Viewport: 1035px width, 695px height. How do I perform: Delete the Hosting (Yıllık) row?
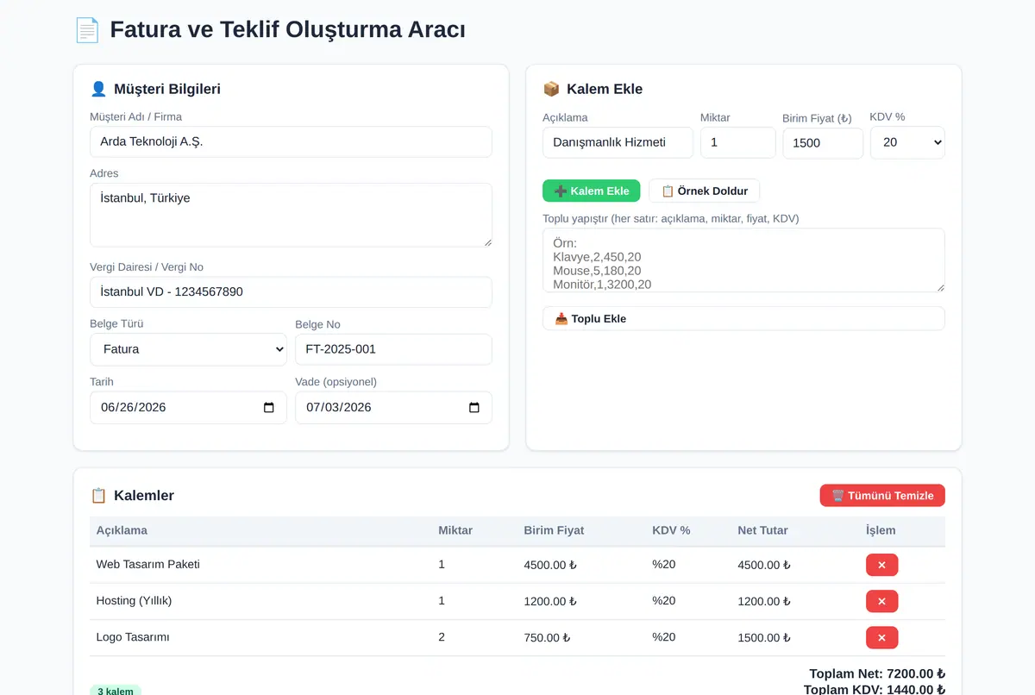[x=881, y=601]
